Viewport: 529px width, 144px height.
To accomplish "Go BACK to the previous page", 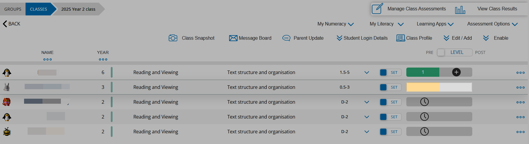I will pos(12,24).
